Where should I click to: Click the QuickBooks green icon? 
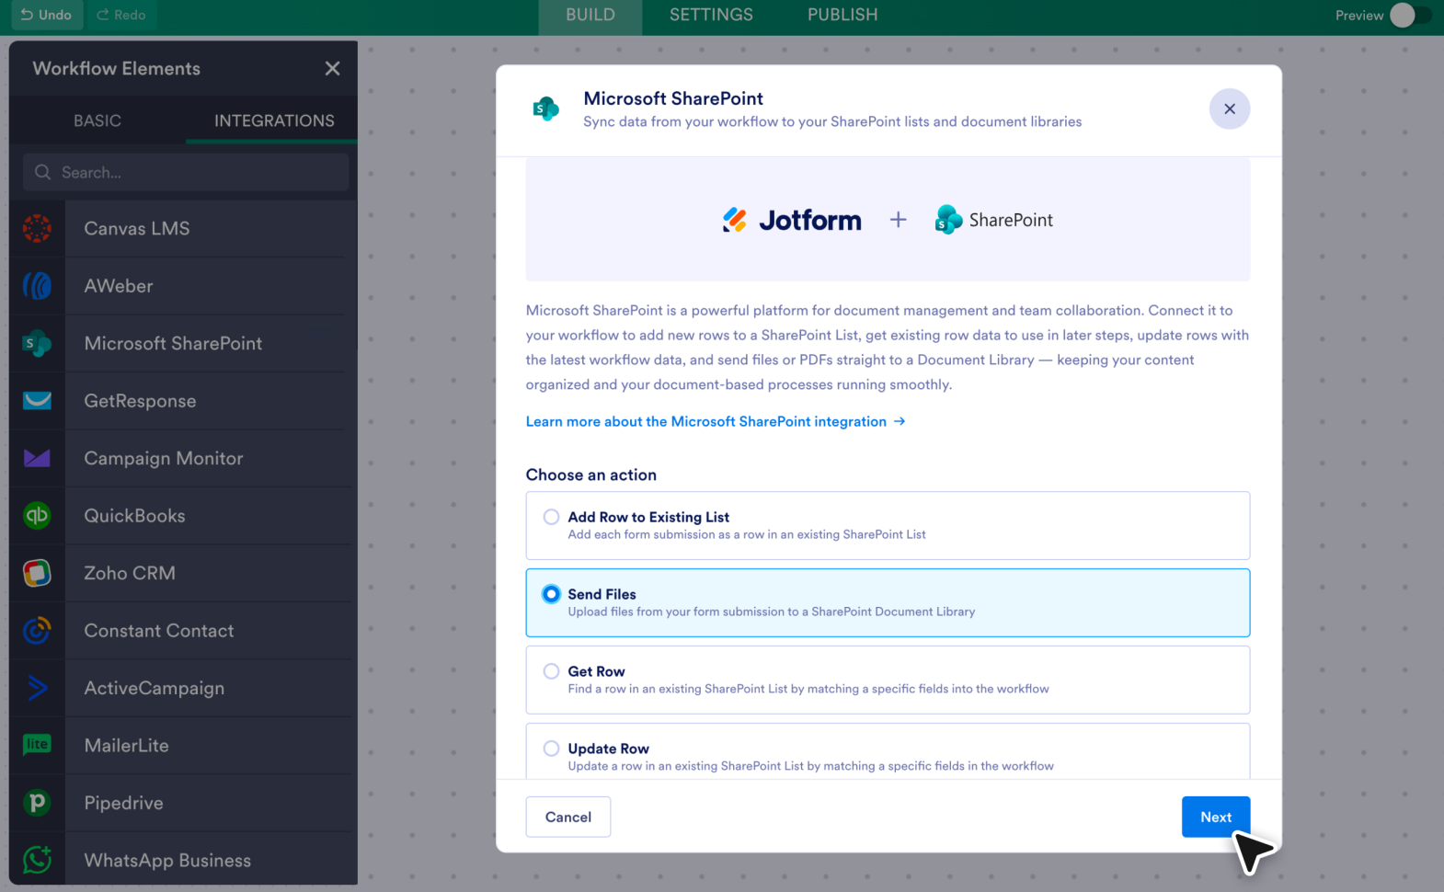point(37,516)
